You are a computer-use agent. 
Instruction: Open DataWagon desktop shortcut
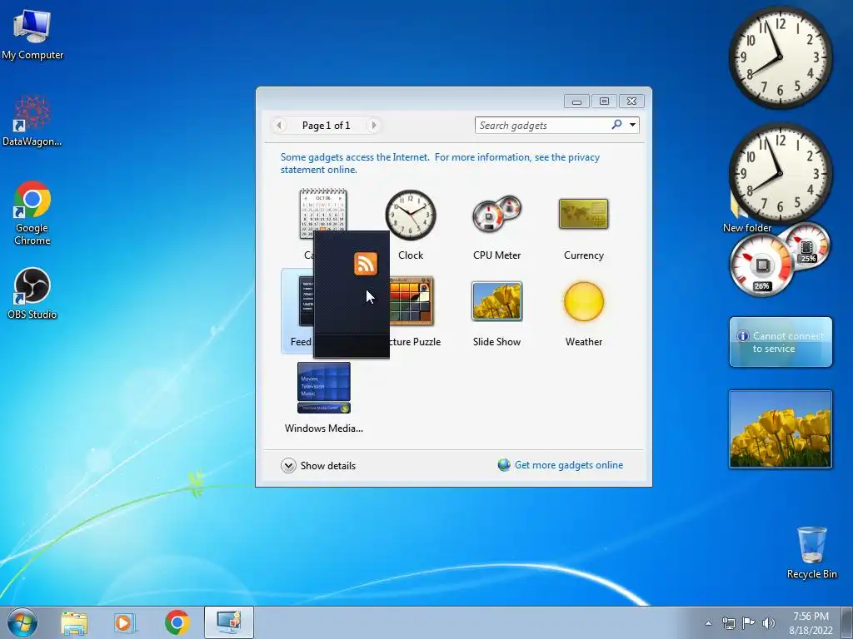[x=32, y=121]
